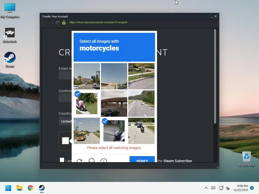Launch Google Chrome from taskbar
259x194 pixels.
(x=31, y=188)
